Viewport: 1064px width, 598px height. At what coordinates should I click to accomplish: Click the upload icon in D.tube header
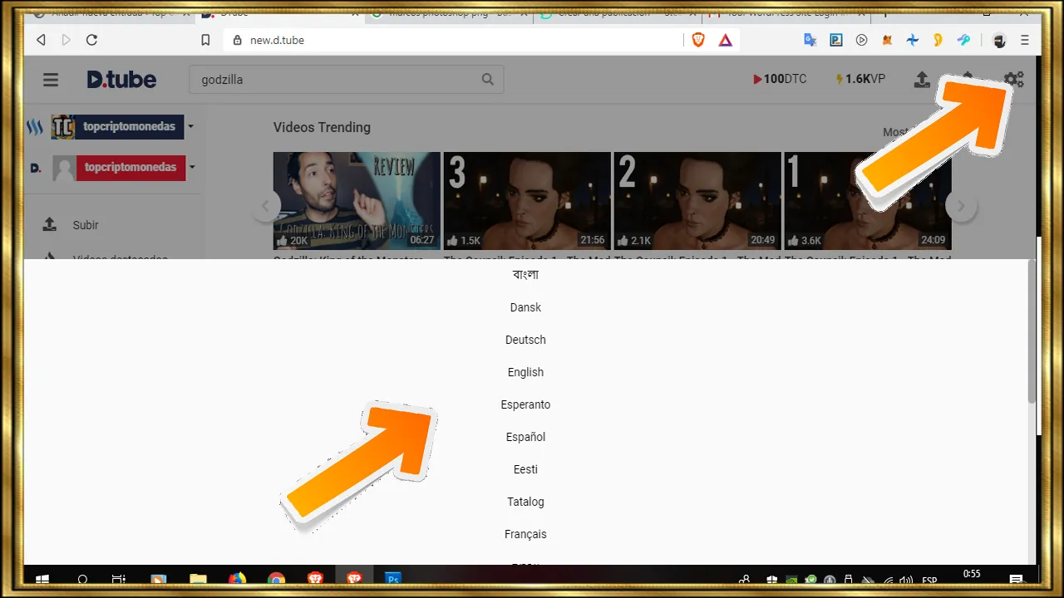(x=922, y=80)
